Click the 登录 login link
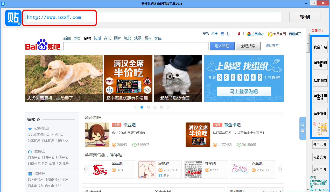The image size is (330, 192). [x=206, y=34]
